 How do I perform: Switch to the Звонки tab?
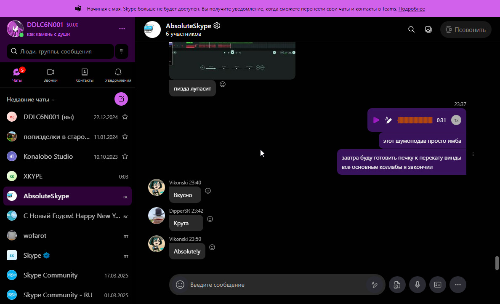click(x=51, y=75)
